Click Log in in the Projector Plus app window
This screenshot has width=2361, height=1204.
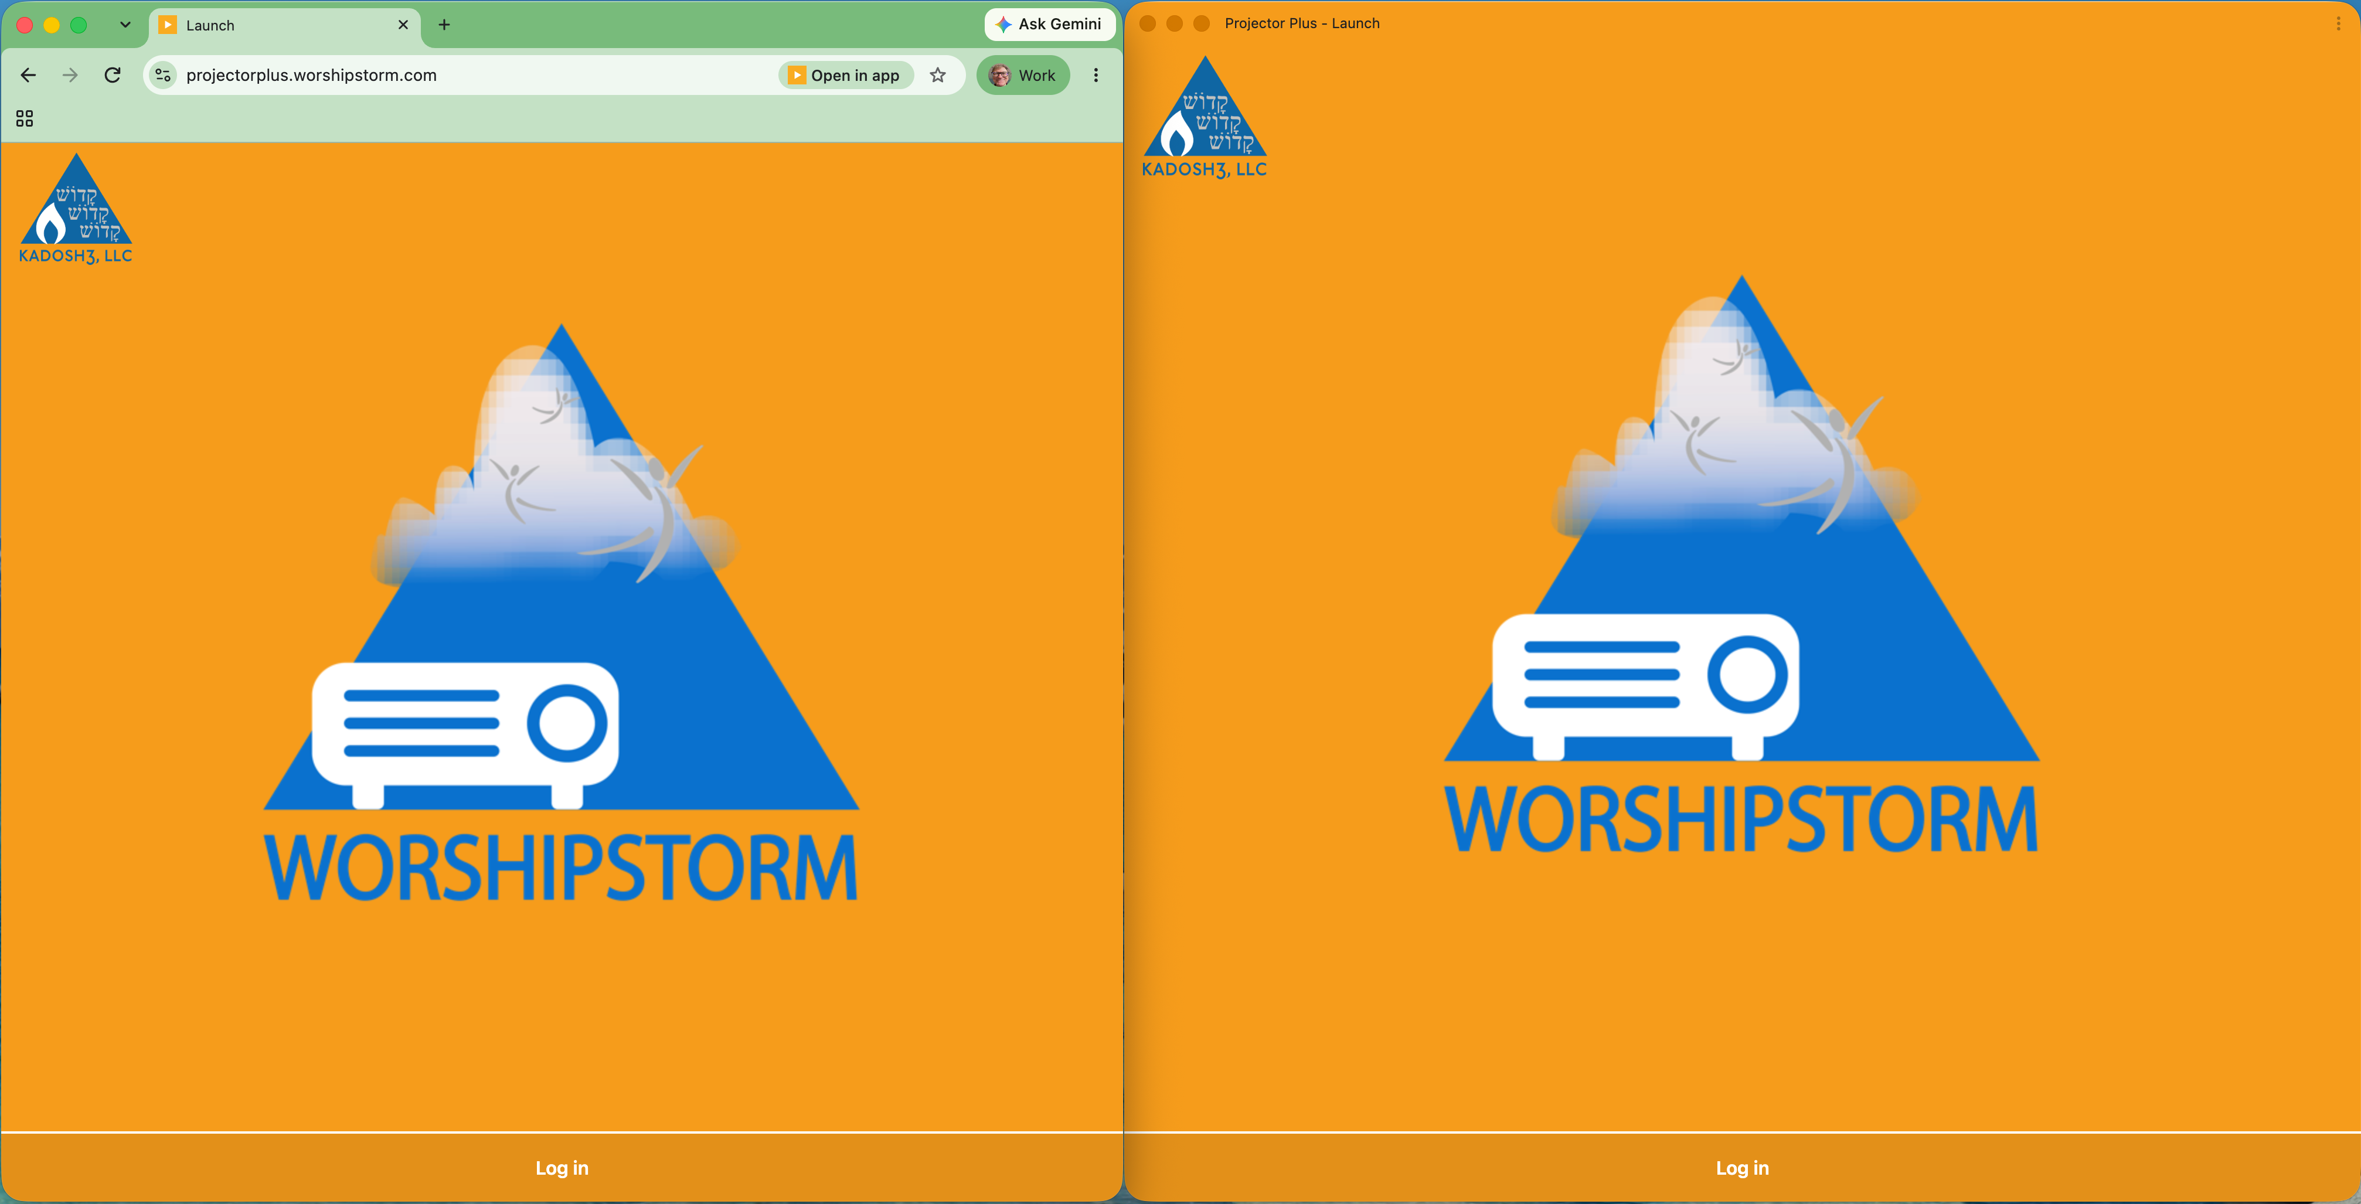pos(1743,1167)
